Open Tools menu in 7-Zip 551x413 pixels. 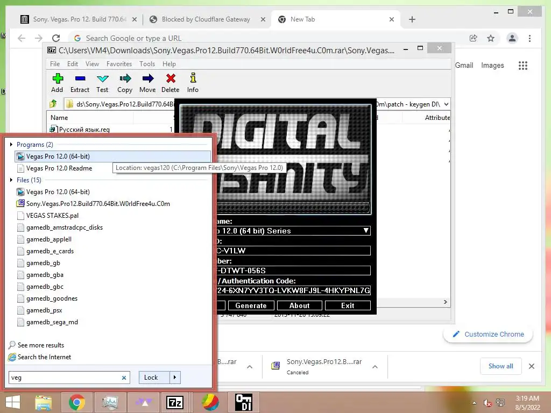(x=147, y=64)
